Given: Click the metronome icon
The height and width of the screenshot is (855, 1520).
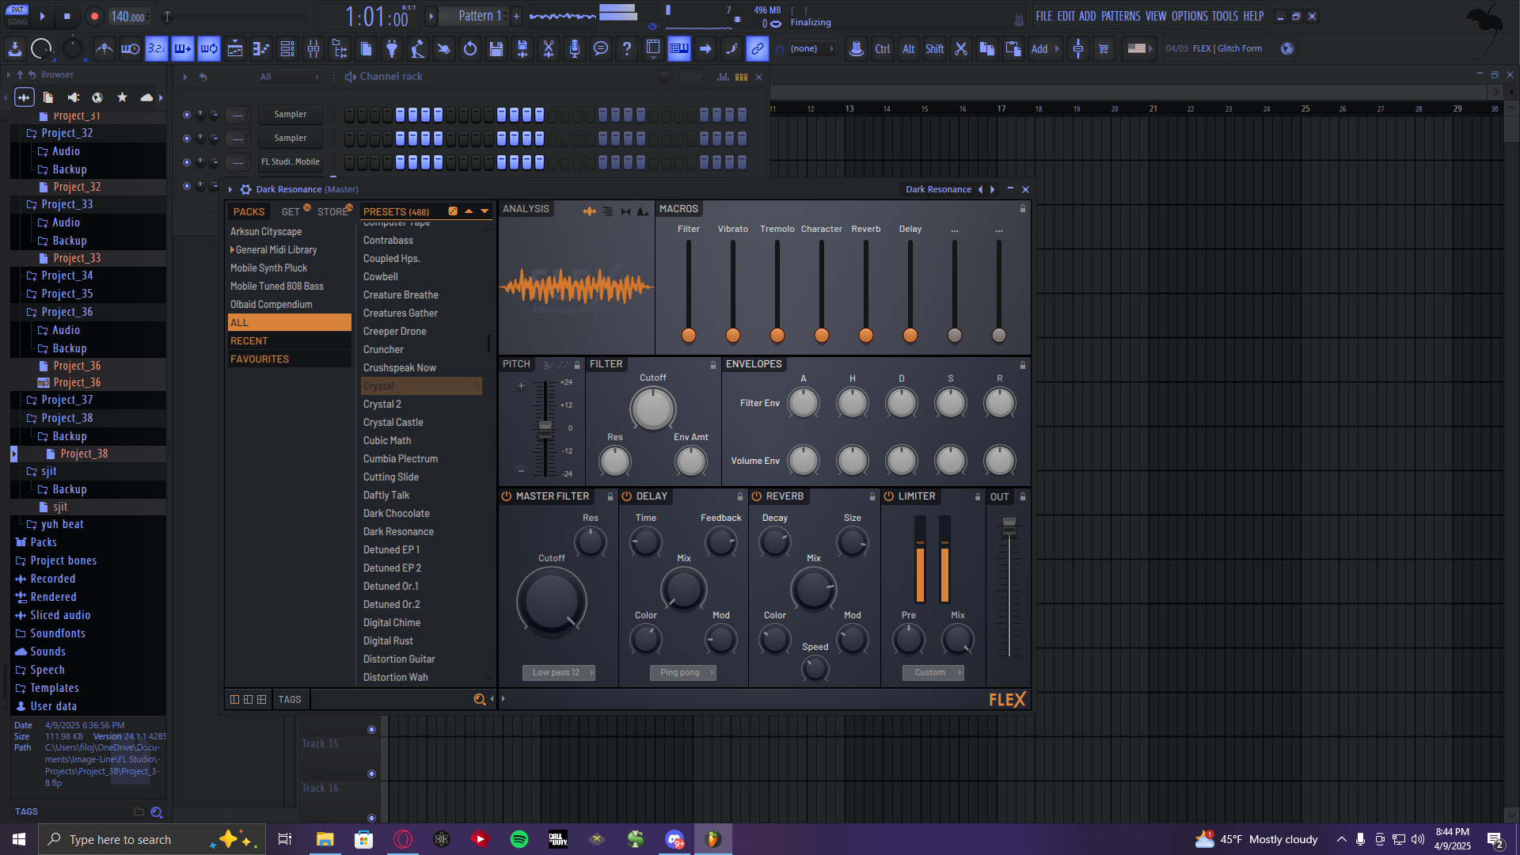Looking at the screenshot, I should tap(104, 49).
